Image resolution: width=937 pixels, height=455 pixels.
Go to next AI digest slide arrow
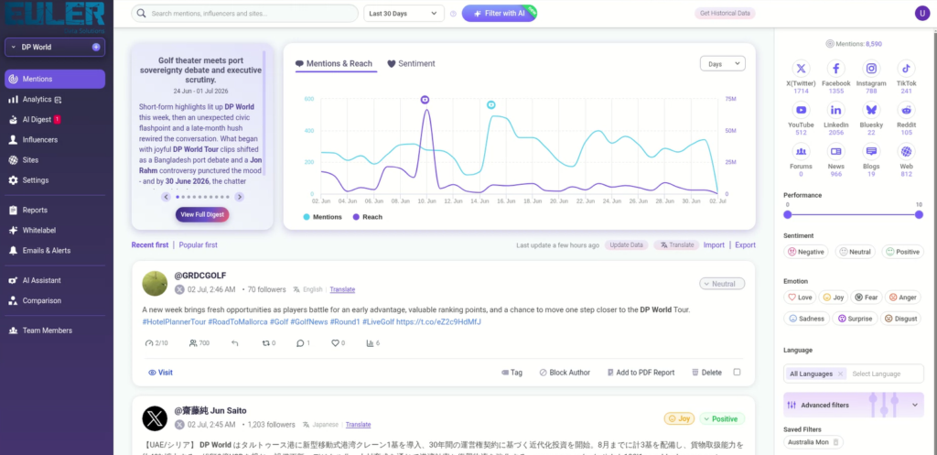click(x=239, y=197)
